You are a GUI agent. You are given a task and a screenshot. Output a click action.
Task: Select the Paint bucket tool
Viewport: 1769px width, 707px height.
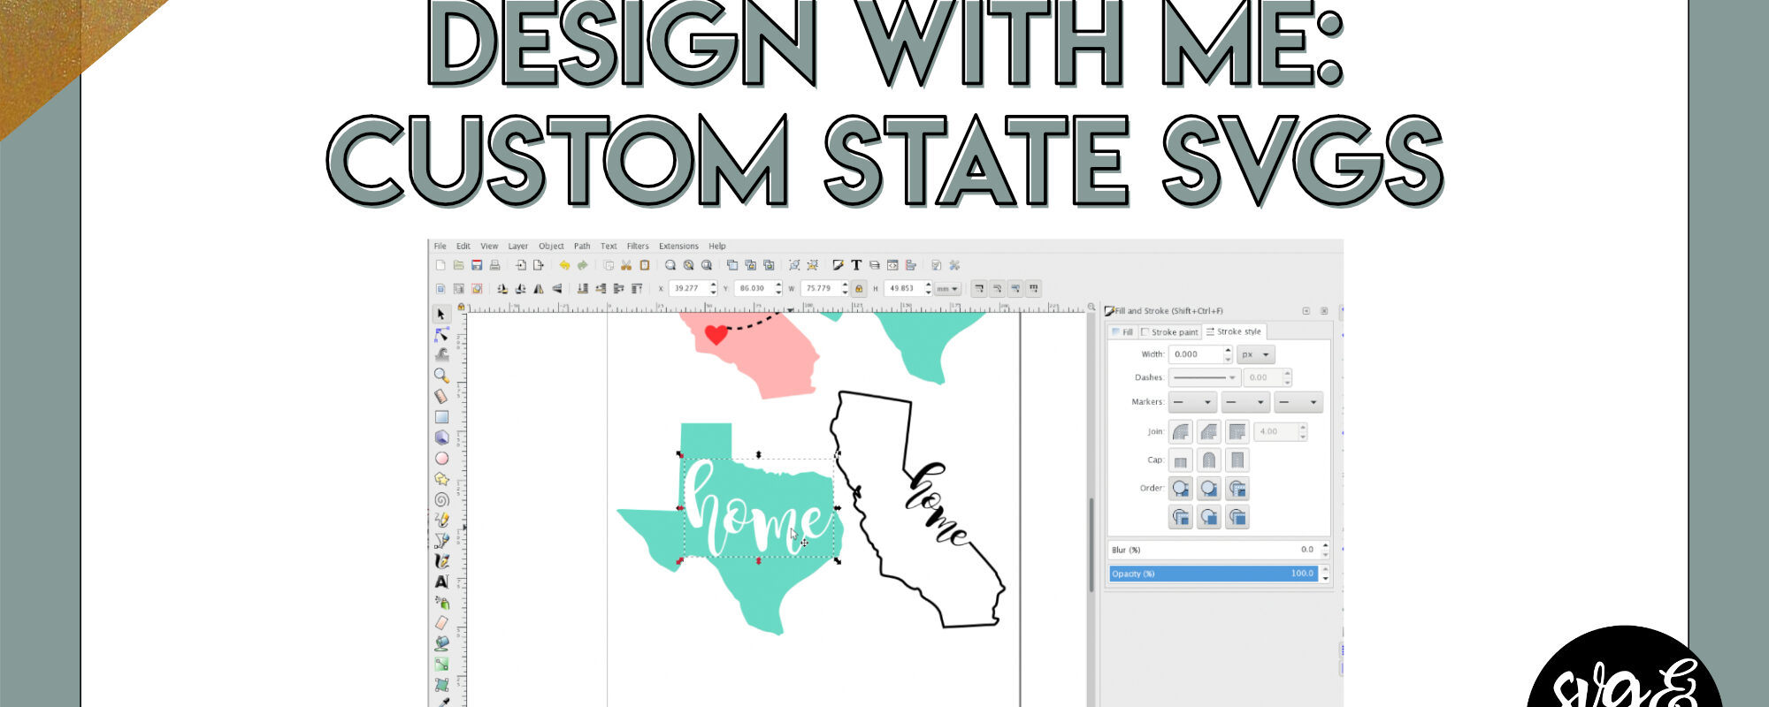click(x=441, y=643)
